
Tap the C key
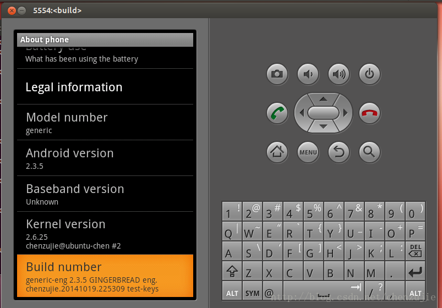click(293, 271)
